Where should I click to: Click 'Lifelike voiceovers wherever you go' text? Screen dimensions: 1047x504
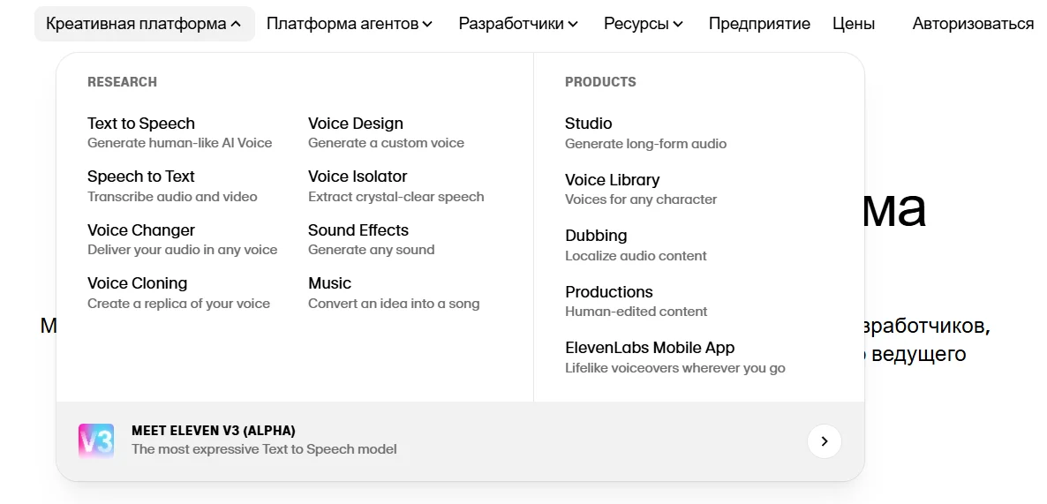(675, 368)
